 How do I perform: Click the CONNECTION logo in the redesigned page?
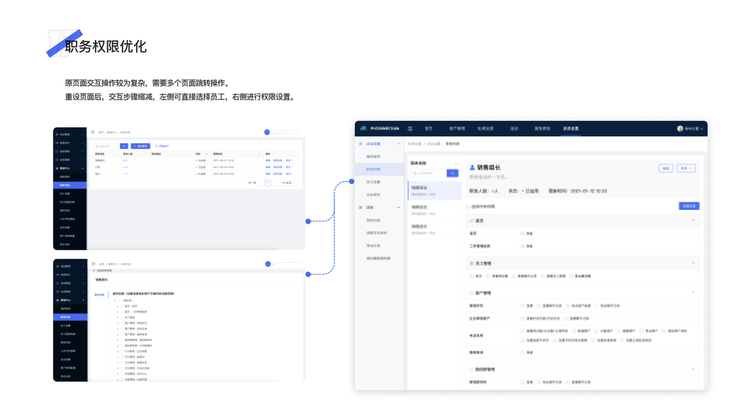click(x=380, y=128)
